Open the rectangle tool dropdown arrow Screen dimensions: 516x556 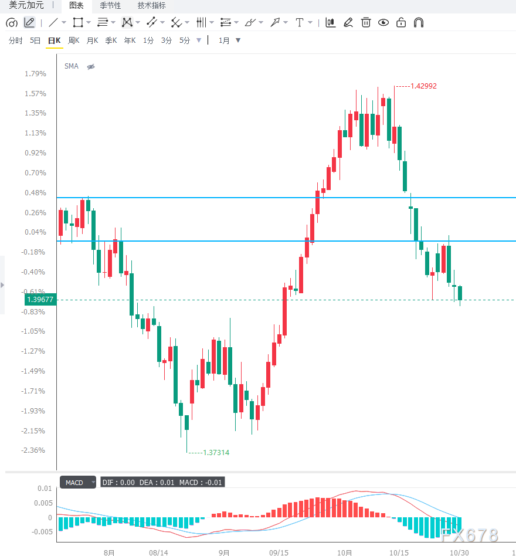(89, 23)
